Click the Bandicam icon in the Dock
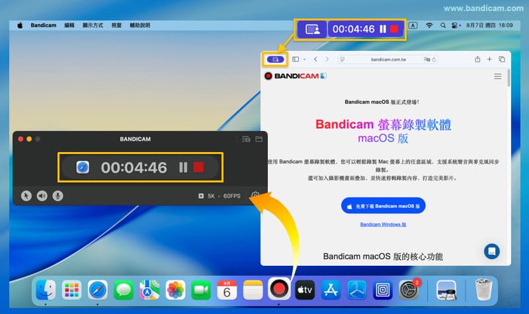Image resolution: width=529 pixels, height=314 pixels. coord(278,288)
